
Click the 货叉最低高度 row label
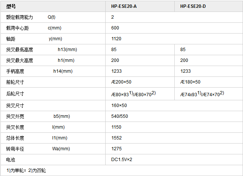pyautogui.click(x=20, y=50)
